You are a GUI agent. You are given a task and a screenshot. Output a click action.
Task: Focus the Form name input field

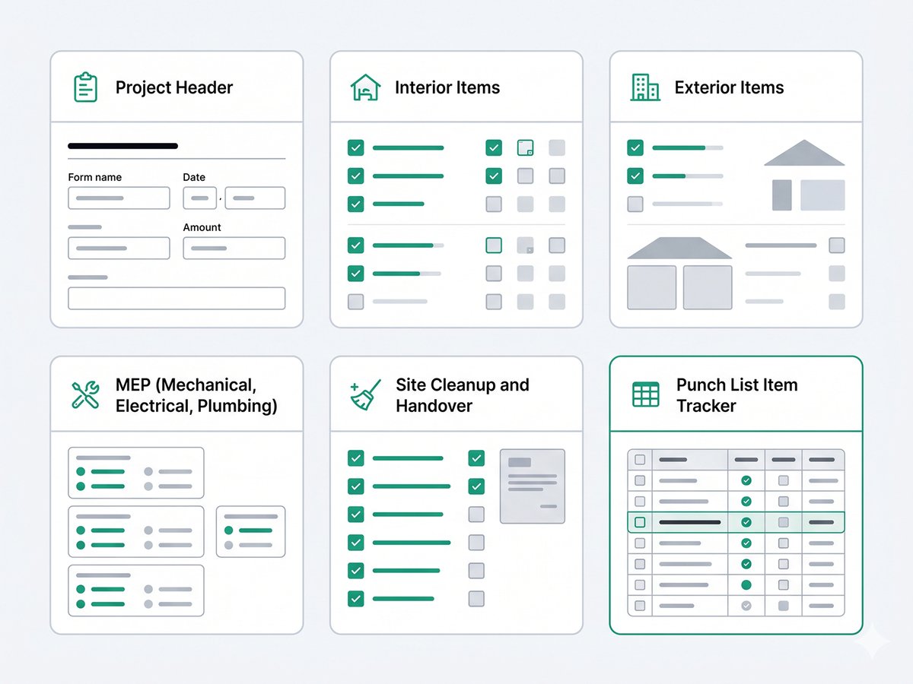[119, 198]
